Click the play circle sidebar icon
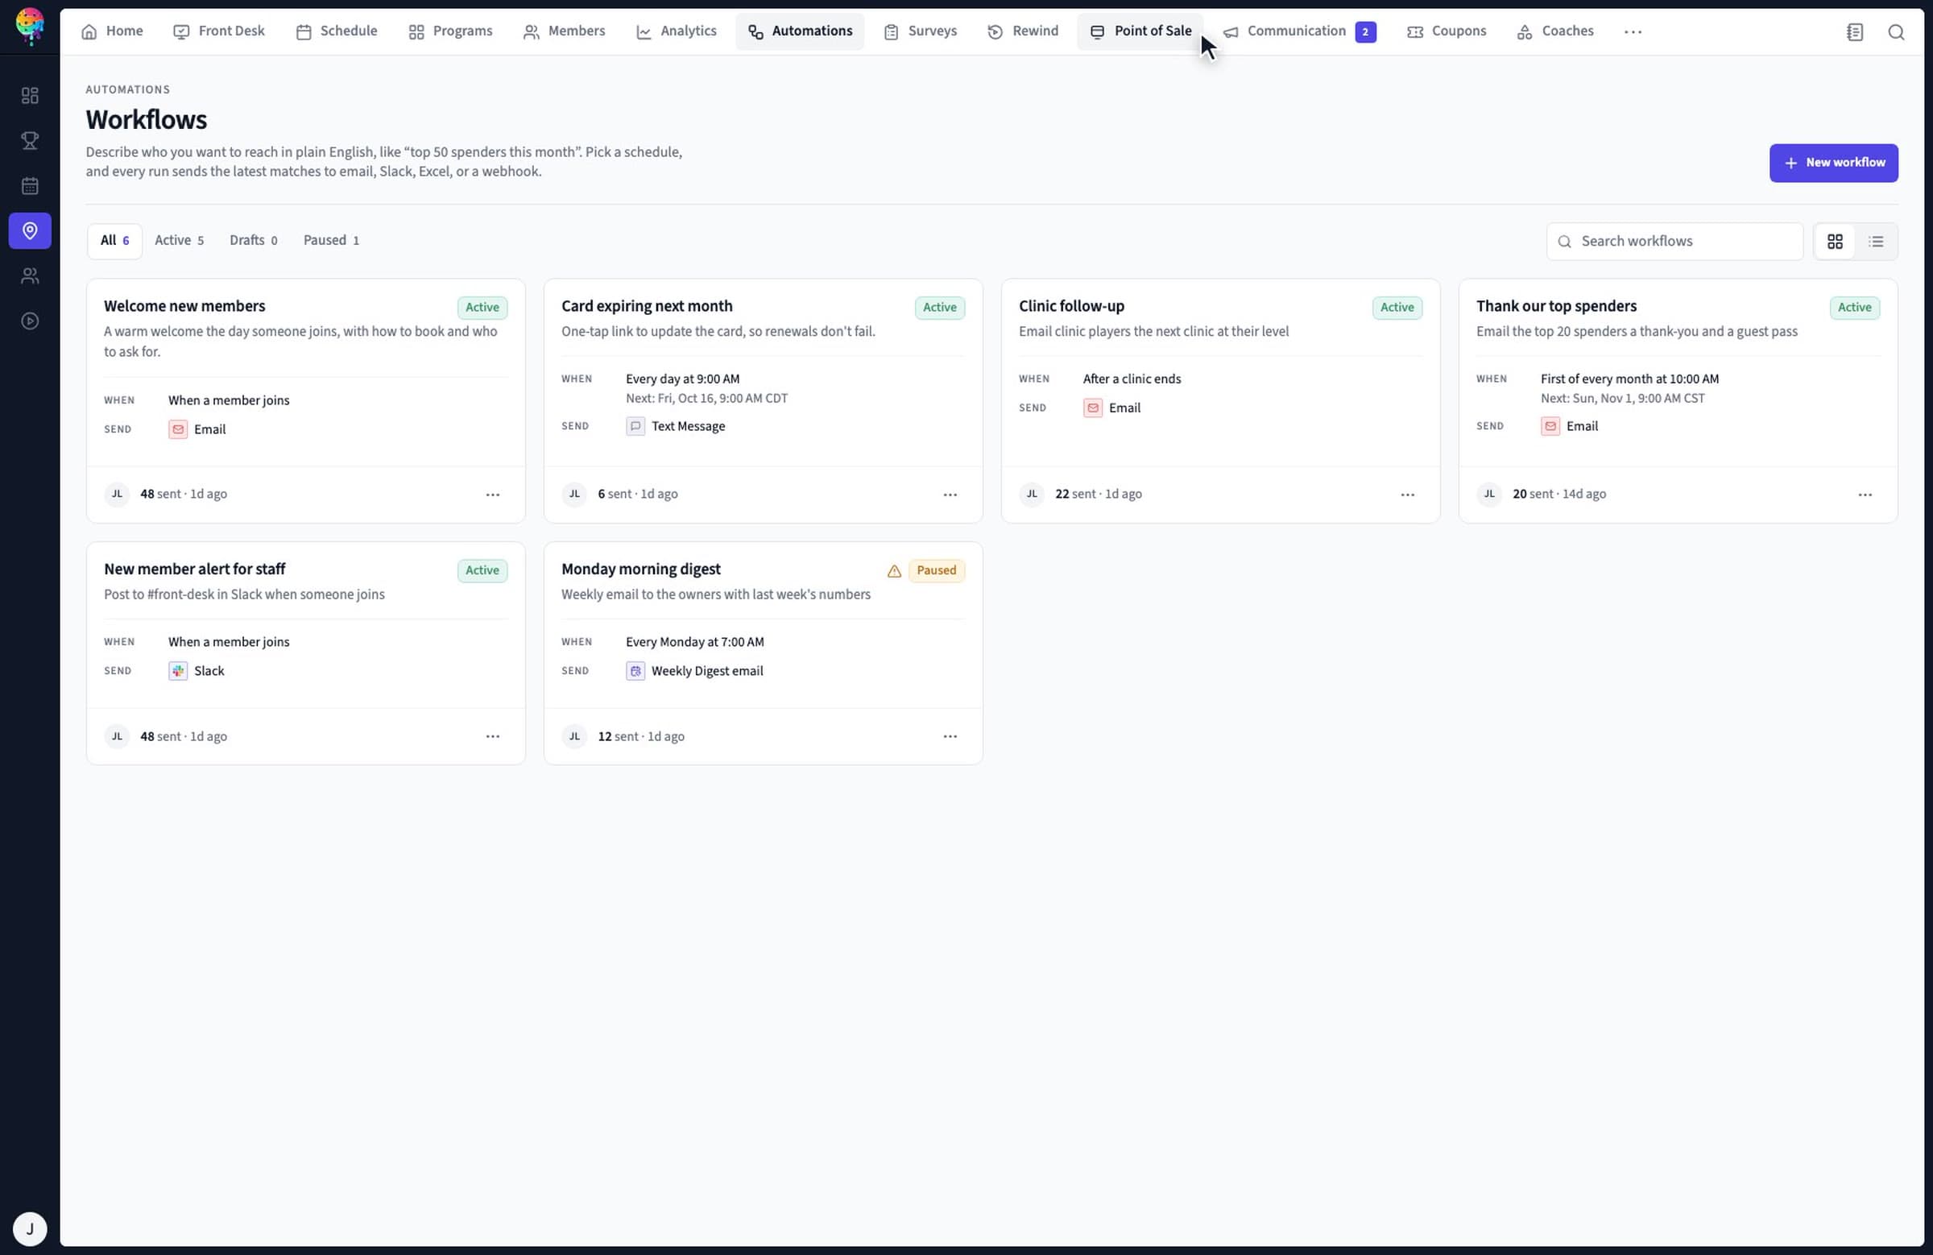This screenshot has height=1255, width=1933. (x=30, y=321)
